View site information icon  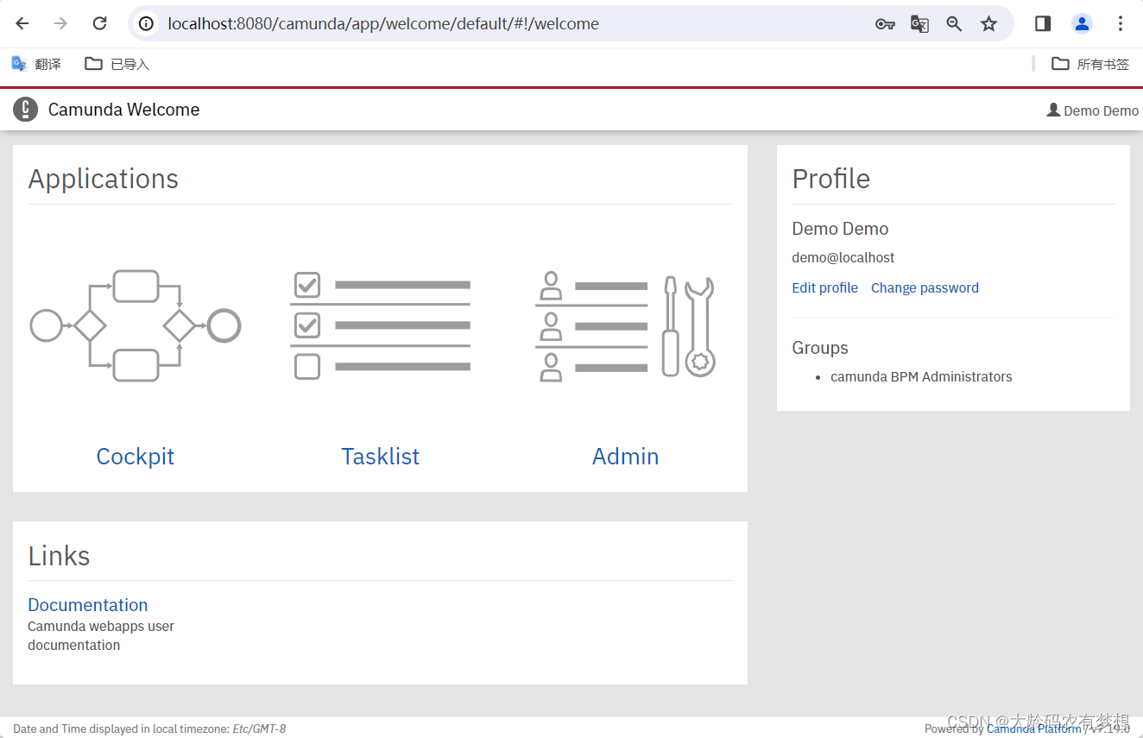tap(147, 23)
